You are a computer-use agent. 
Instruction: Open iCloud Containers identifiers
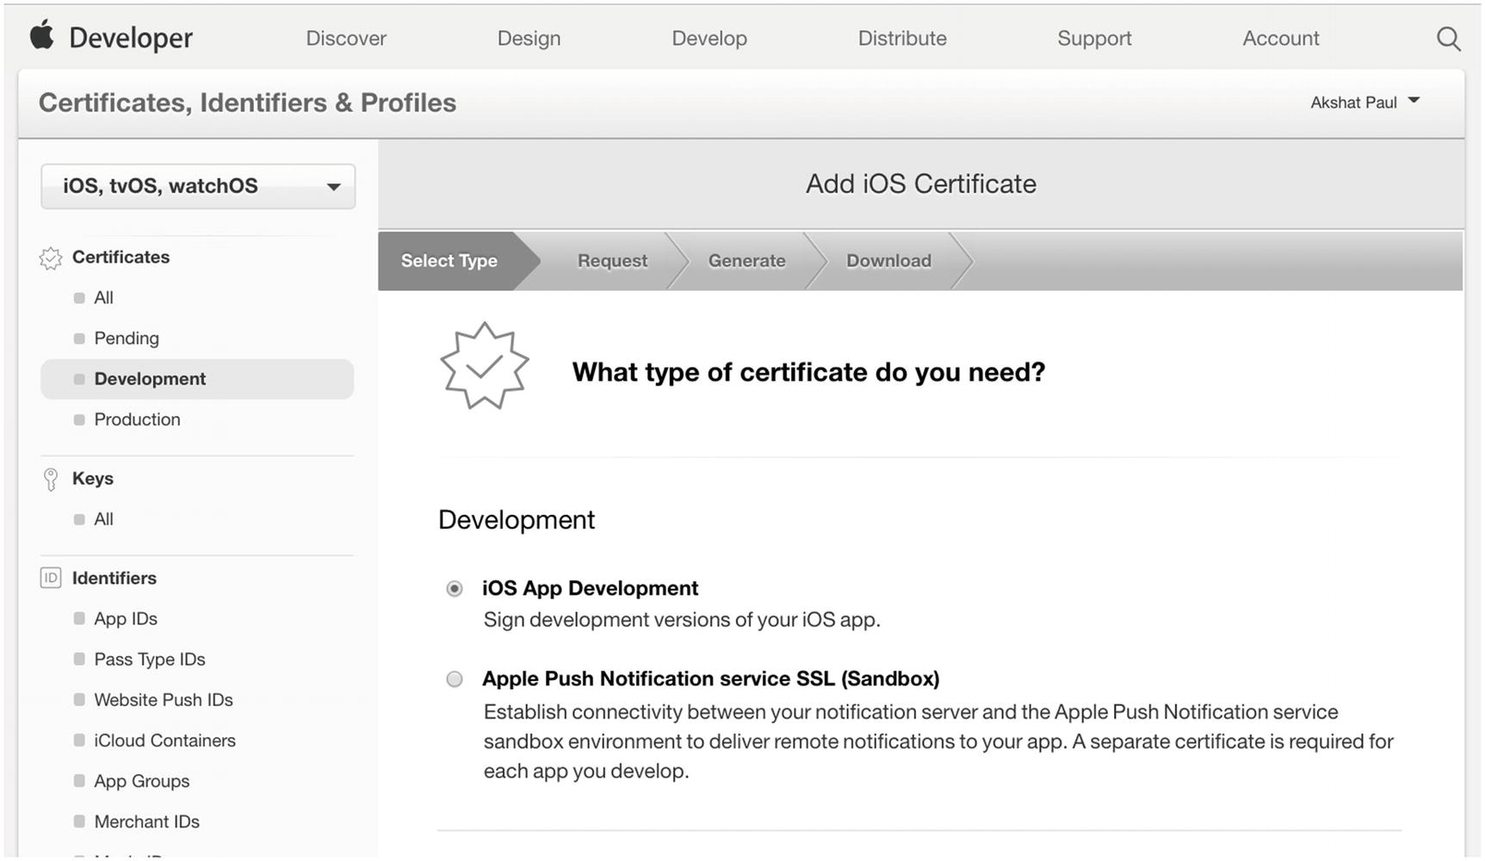[x=164, y=741]
